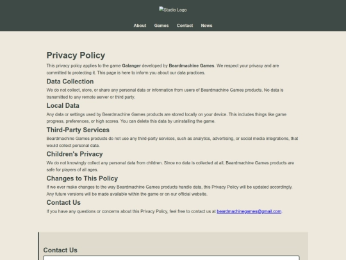Click the Local Data heading
Screen dimensions: 346x260
click(63, 106)
